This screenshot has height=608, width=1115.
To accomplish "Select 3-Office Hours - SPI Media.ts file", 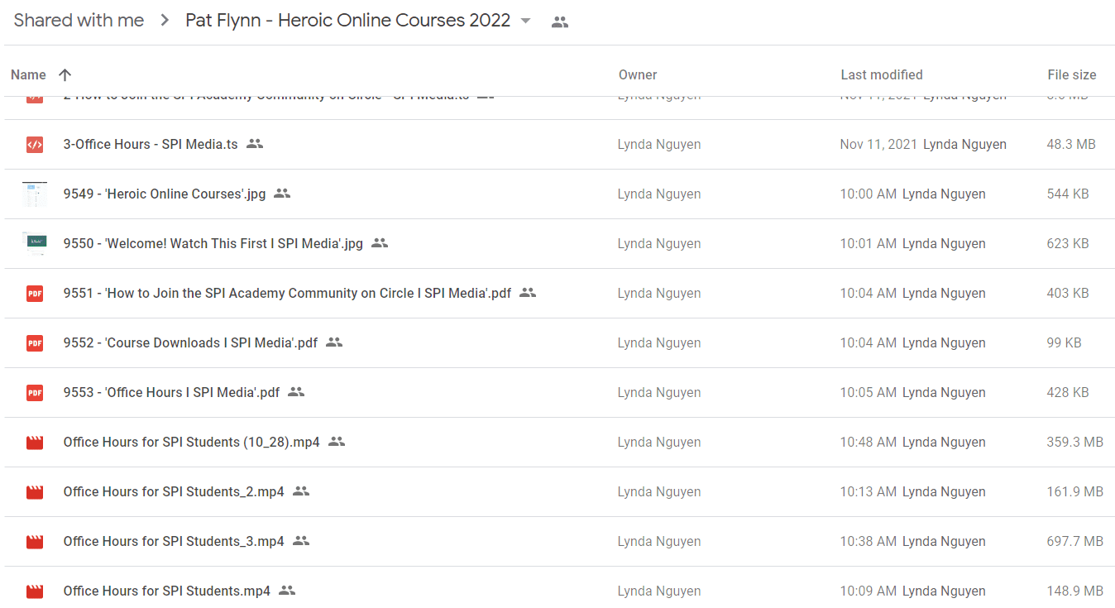I will click(x=151, y=144).
